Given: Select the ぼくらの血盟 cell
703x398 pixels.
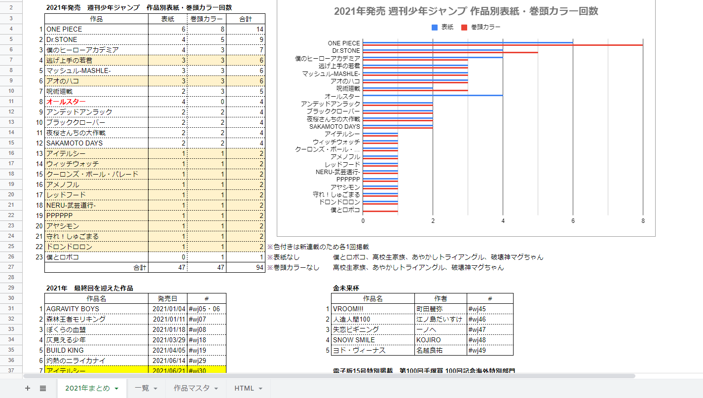Looking at the screenshot, I should pyautogui.click(x=96, y=329).
